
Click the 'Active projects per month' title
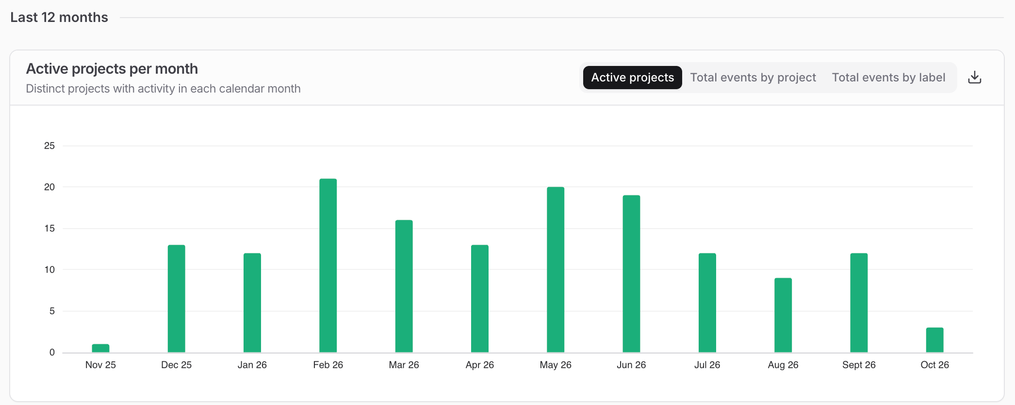(x=112, y=69)
